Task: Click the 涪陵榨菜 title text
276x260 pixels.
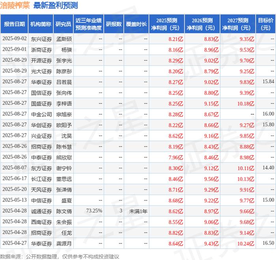Action: click(15, 6)
